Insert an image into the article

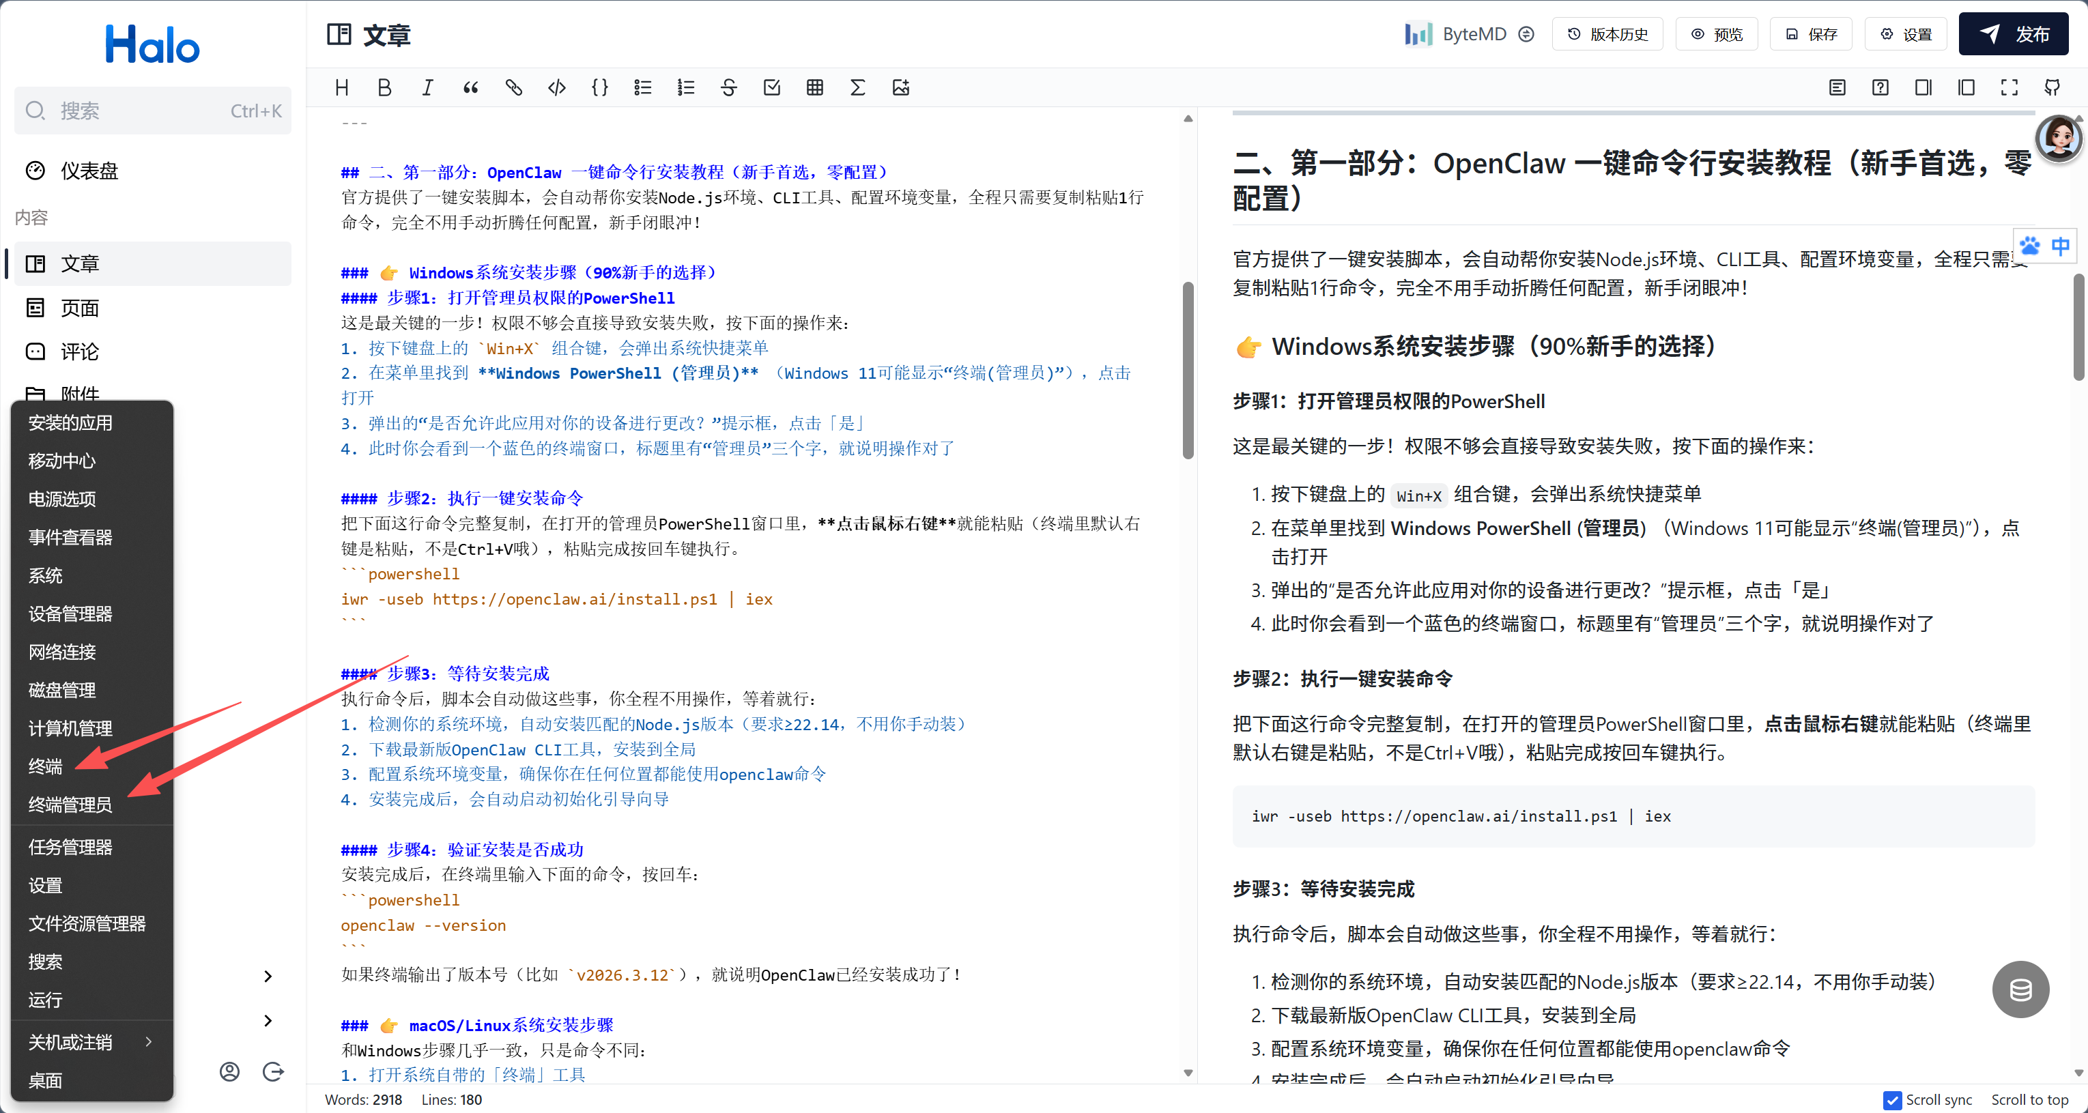coord(900,87)
